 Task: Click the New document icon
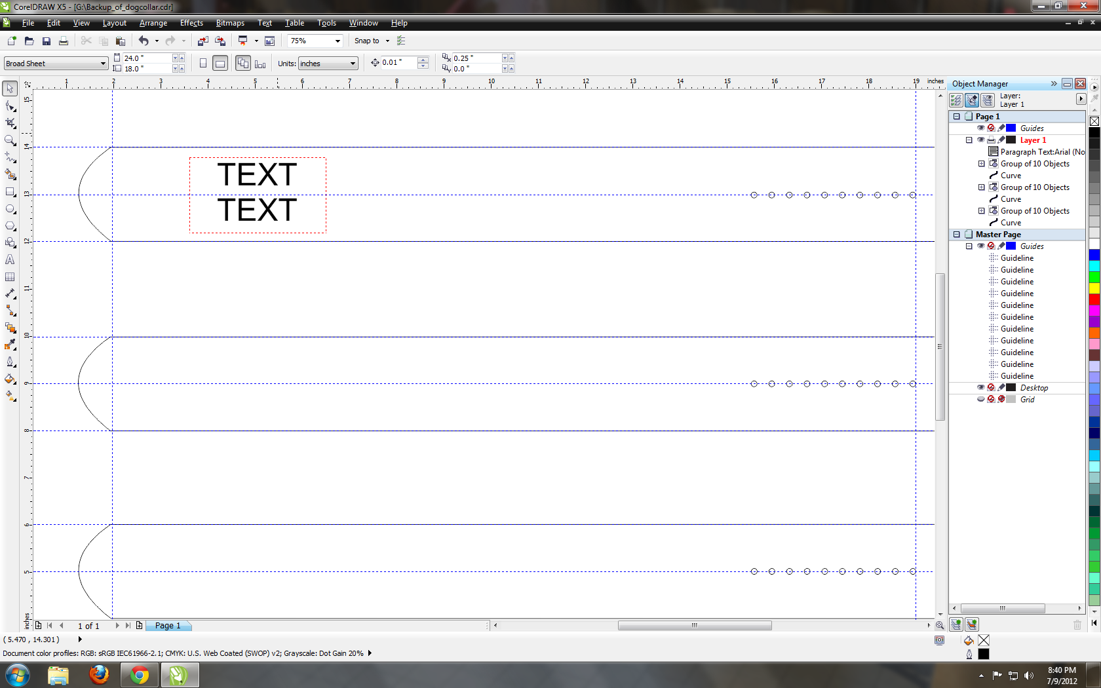click(x=11, y=41)
